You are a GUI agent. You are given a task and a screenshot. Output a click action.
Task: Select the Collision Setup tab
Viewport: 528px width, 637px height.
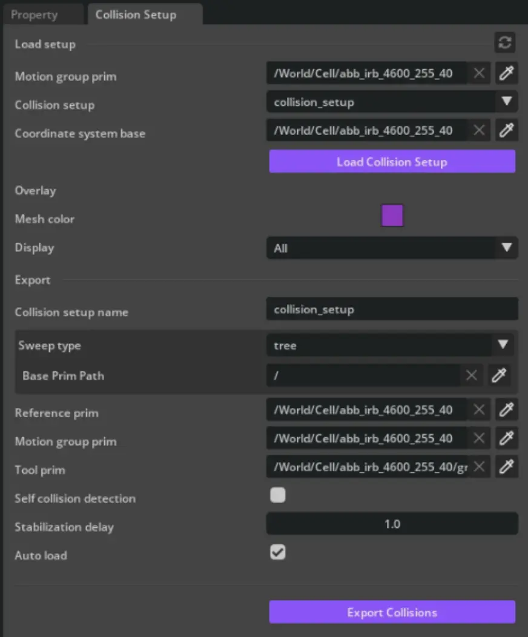(x=134, y=14)
